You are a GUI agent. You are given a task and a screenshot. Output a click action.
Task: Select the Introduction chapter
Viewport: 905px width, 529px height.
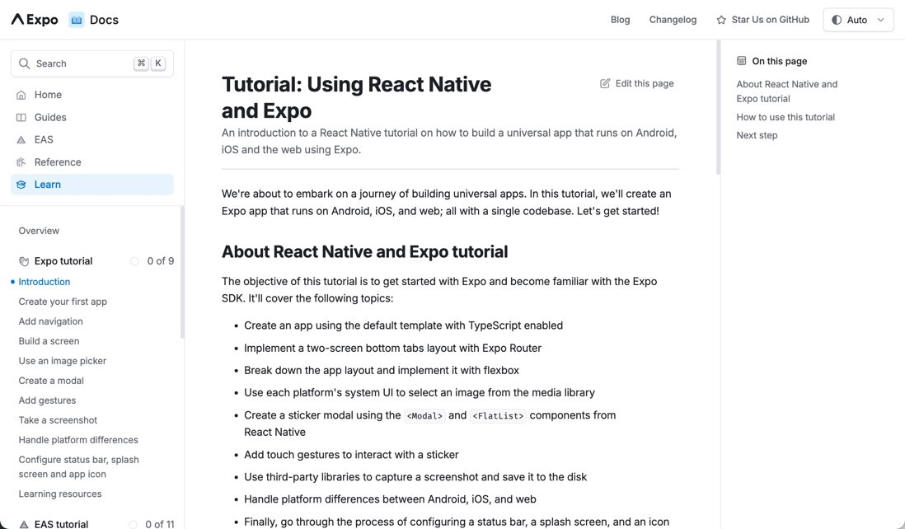(45, 282)
